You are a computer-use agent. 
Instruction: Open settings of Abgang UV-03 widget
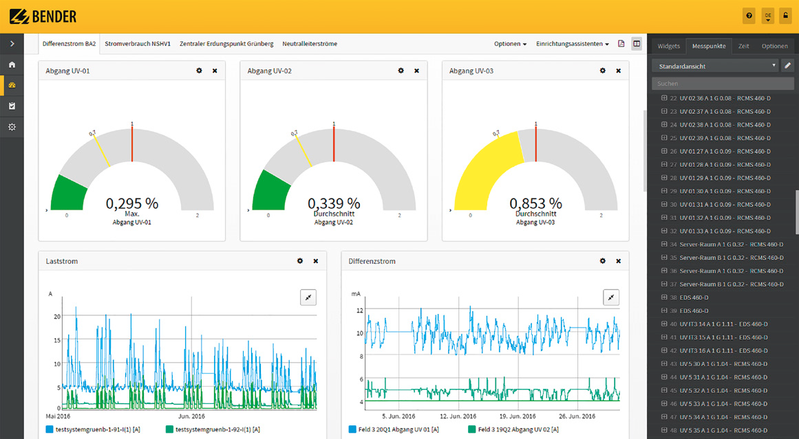tap(603, 71)
